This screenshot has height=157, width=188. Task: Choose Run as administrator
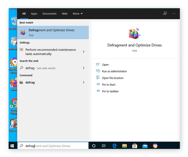coord(114,71)
